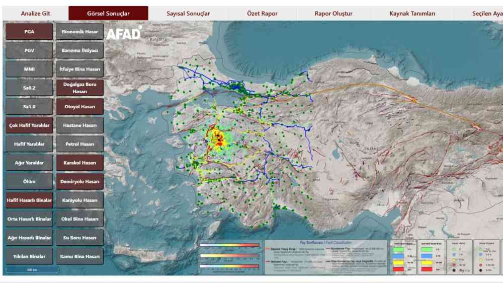The height and width of the screenshot is (283, 503).
Task: Select the Sa0.2 spectral layer
Action: (29, 88)
